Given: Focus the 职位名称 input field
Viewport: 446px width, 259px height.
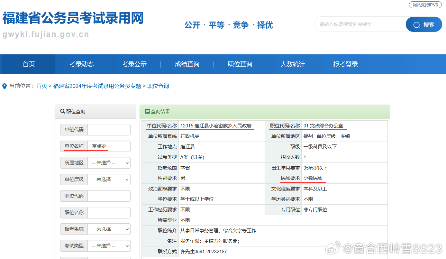Looking at the screenshot, I should [x=109, y=213].
